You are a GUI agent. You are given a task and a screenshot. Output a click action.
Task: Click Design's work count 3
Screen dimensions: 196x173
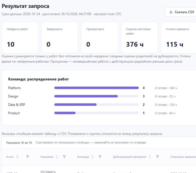click(144, 96)
